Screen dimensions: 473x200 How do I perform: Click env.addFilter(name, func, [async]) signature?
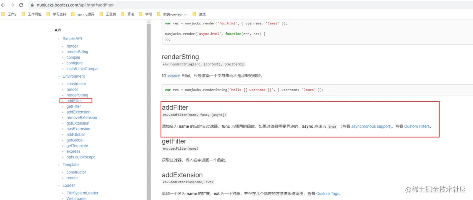195,115
